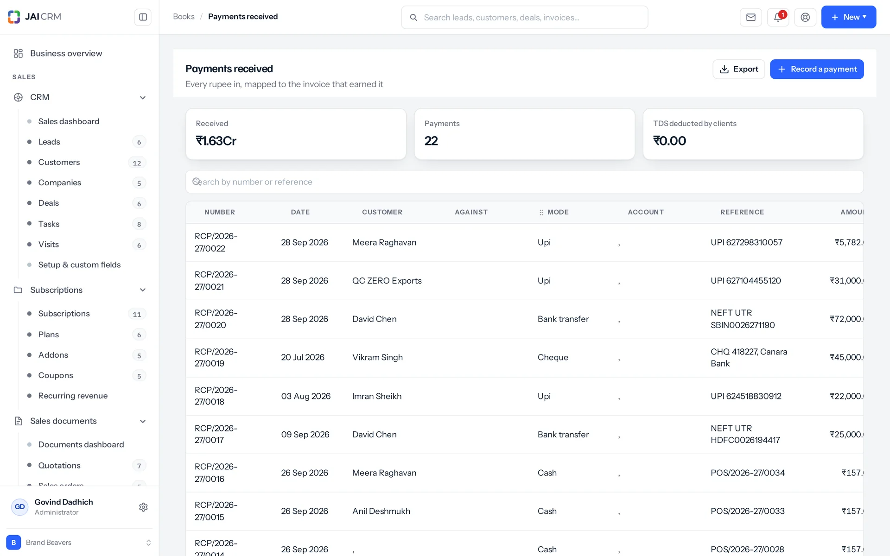Click the search by number or reference field

coord(524,182)
